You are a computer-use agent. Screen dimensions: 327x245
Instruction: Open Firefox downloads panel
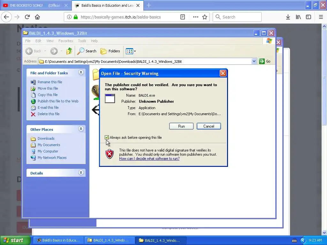point(288,17)
